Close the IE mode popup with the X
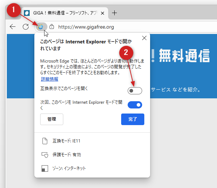 point(144,38)
